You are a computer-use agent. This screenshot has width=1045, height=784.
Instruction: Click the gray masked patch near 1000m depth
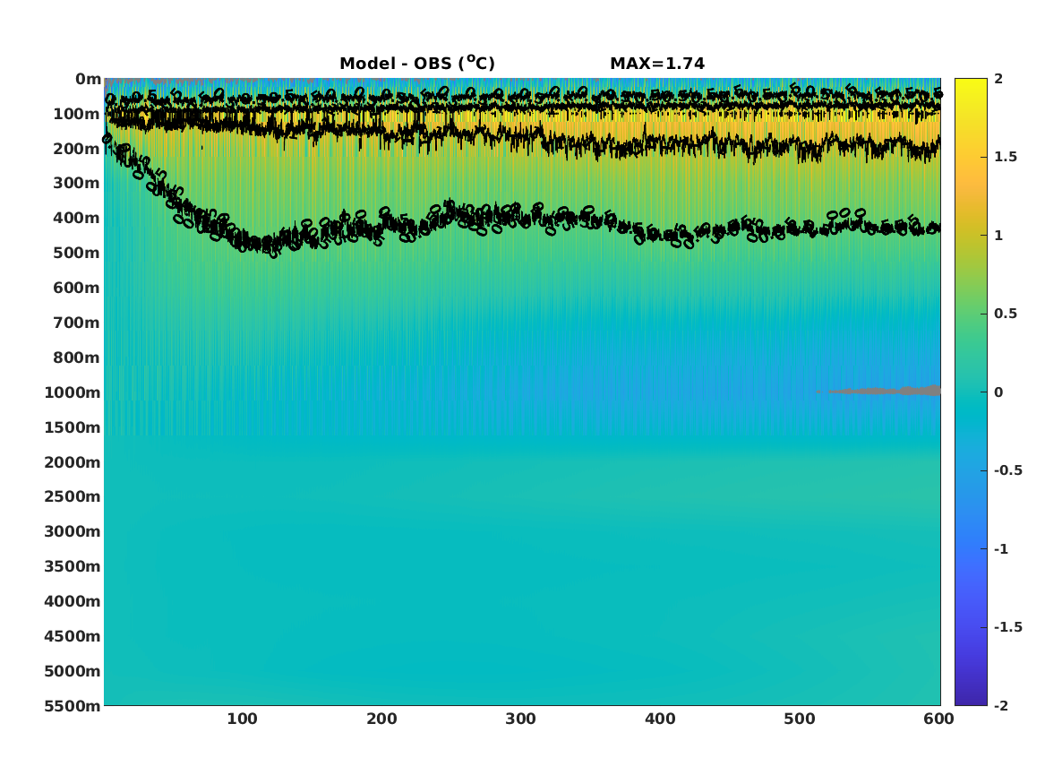887,391
